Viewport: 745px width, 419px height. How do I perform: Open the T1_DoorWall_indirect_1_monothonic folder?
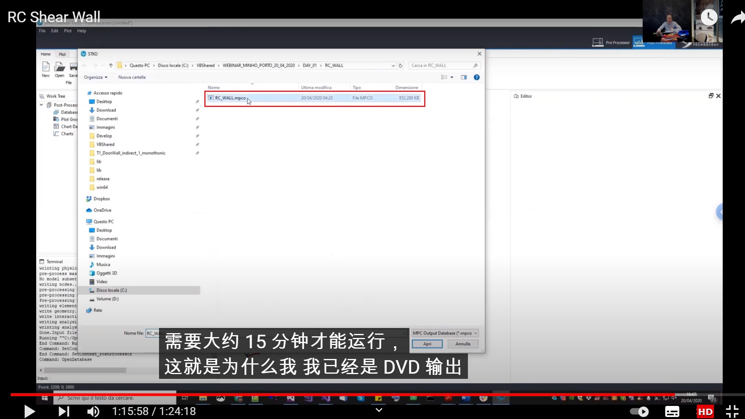point(131,153)
